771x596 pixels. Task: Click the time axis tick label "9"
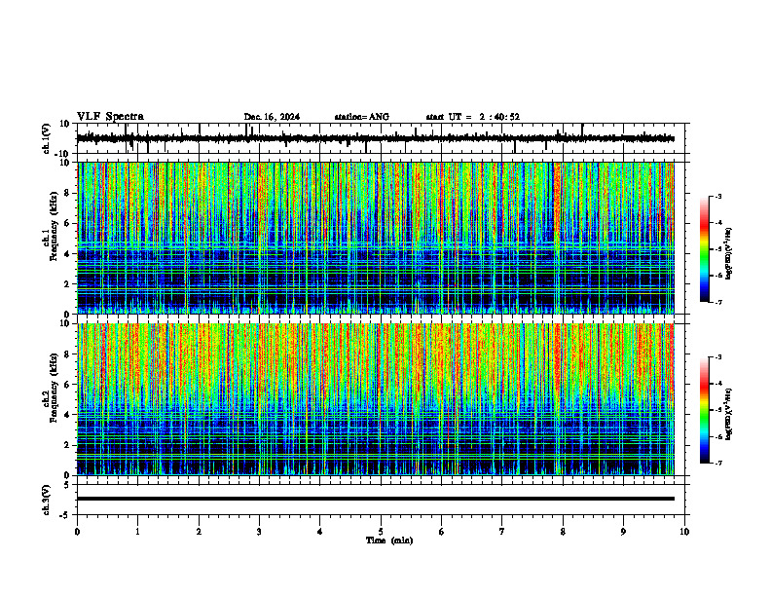(623, 532)
